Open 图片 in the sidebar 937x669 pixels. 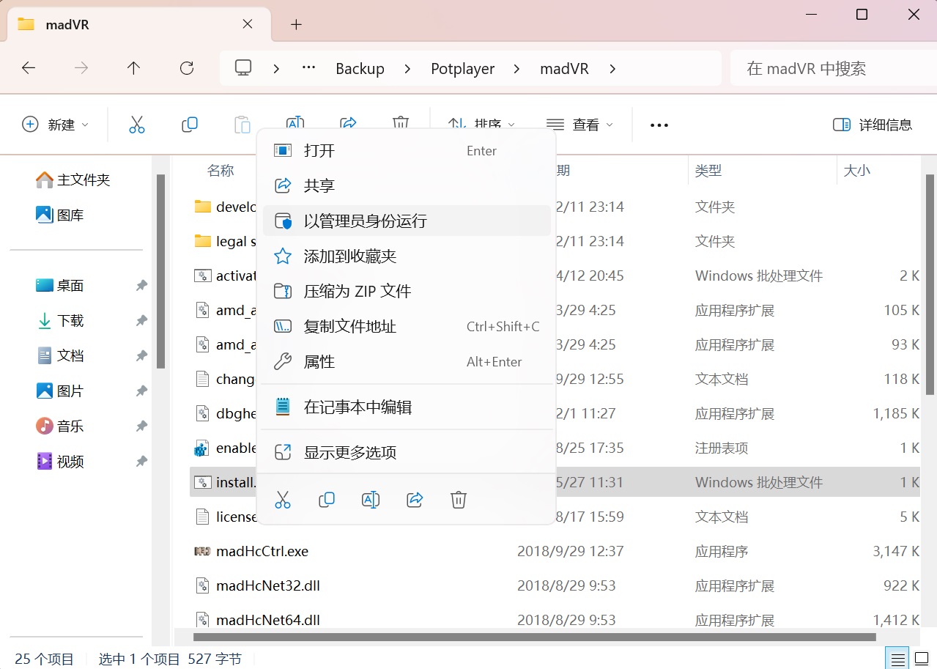pyautogui.click(x=59, y=391)
